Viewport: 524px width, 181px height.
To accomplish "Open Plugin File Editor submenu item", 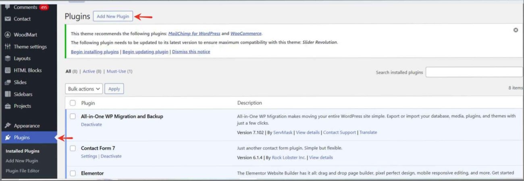I will (x=23, y=171).
